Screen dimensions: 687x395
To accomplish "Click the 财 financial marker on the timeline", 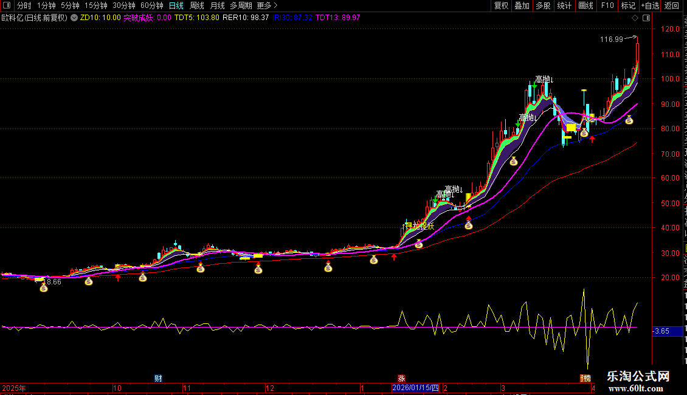I will 158,378.
